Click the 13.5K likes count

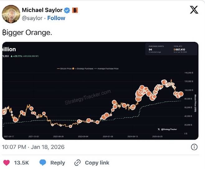(21, 162)
